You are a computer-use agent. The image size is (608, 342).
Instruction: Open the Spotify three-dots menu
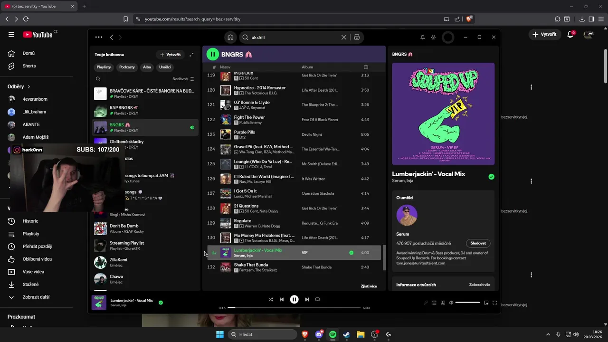98,37
